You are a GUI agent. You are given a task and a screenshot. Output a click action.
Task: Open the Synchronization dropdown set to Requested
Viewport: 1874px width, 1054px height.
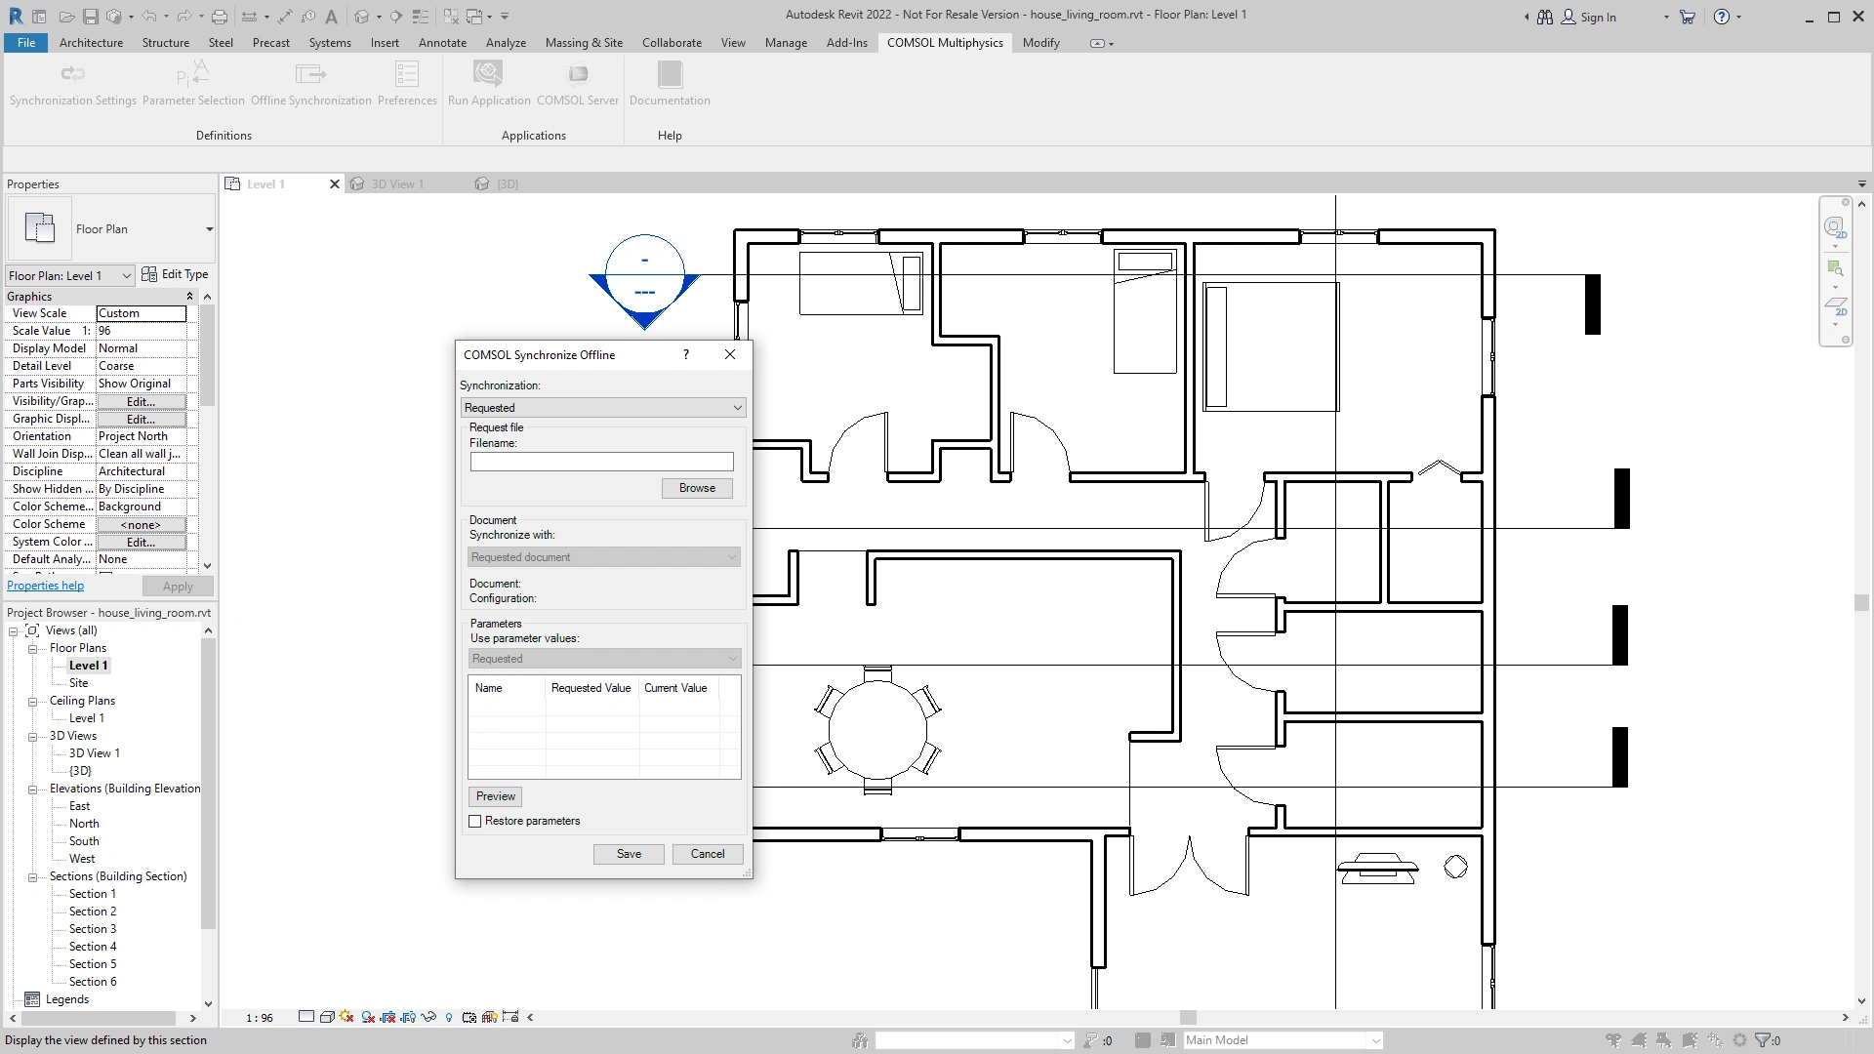(x=603, y=408)
